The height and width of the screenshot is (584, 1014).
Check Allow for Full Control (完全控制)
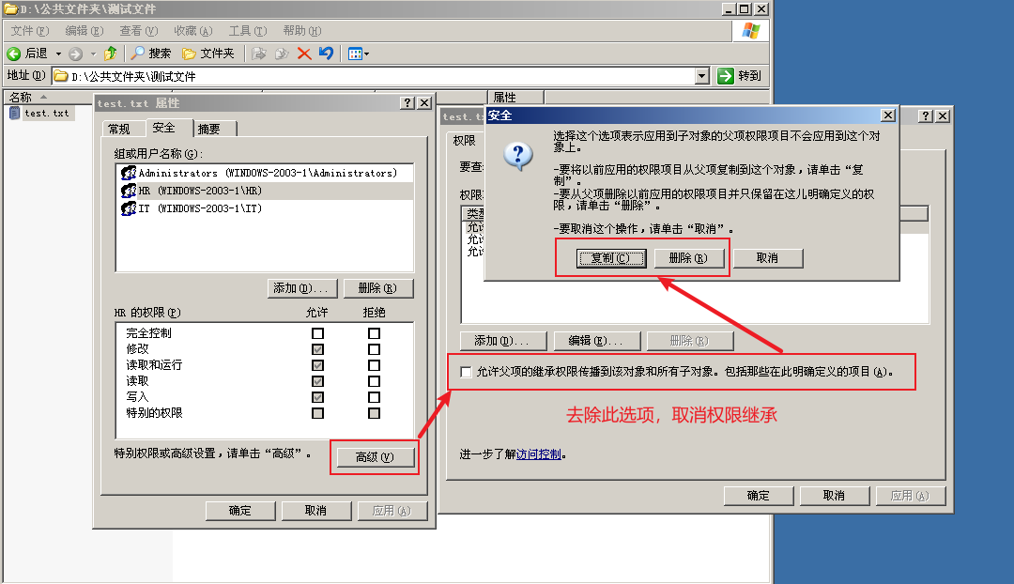coord(318,333)
